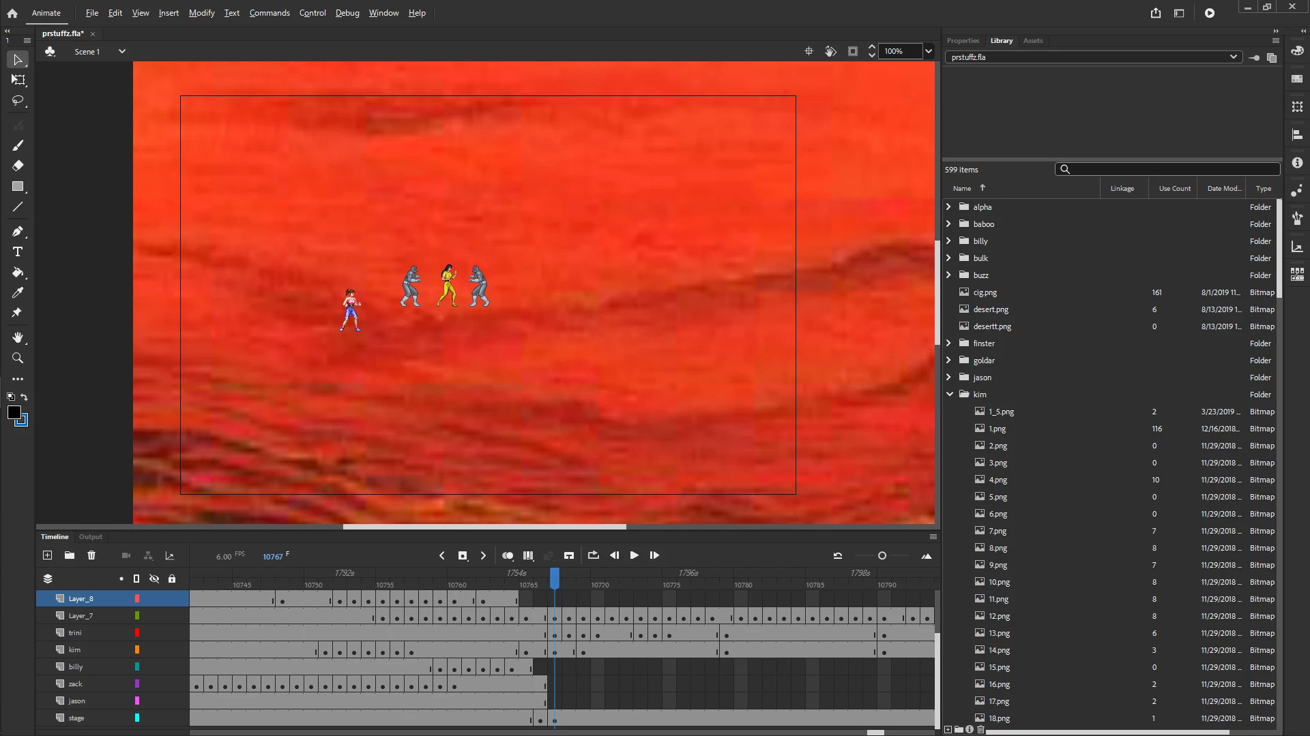Toggle the lock all layers icon
Image resolution: width=1310 pixels, height=736 pixels.
point(172,579)
